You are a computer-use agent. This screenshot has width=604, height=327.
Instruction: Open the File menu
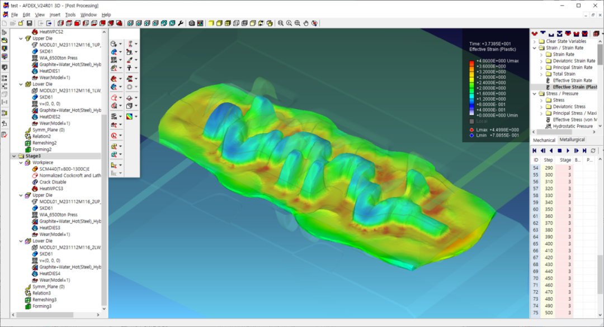pos(14,15)
